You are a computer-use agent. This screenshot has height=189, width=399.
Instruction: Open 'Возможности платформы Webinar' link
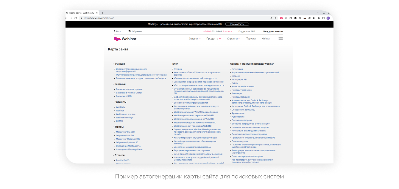(191, 103)
